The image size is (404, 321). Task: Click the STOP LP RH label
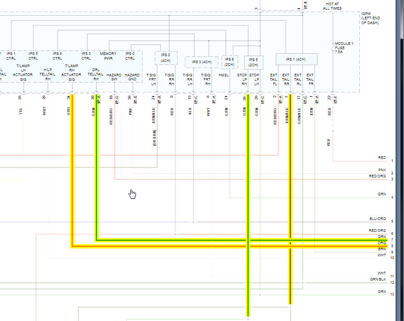tap(242, 79)
